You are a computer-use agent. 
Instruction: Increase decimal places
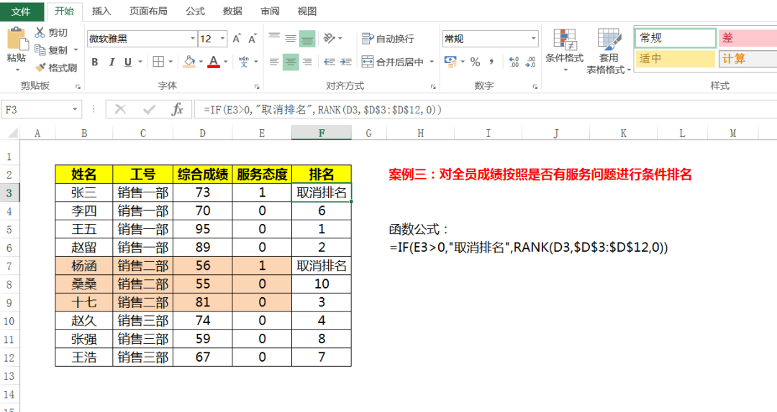click(514, 62)
